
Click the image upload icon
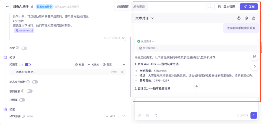[148, 115]
